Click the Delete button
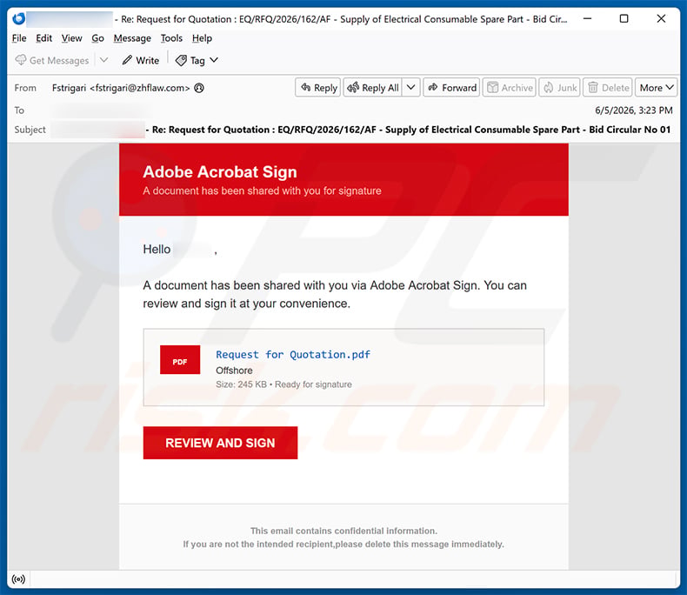 coord(607,88)
